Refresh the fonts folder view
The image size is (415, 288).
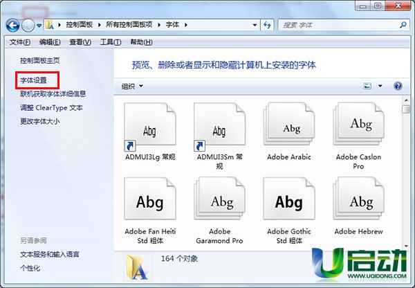tap(267, 25)
